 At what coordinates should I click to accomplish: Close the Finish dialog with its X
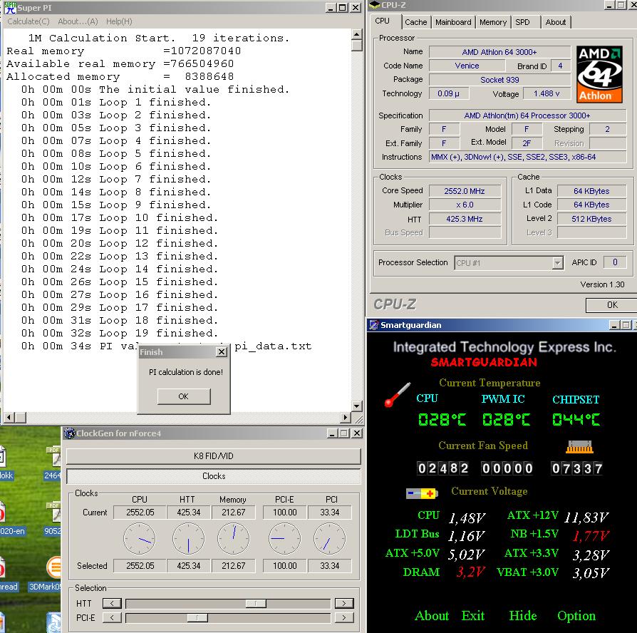coord(222,351)
